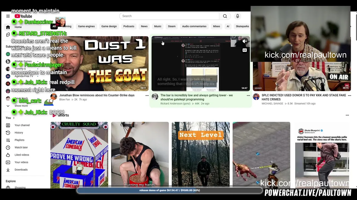Open the Turning my hands short

coord(140,155)
